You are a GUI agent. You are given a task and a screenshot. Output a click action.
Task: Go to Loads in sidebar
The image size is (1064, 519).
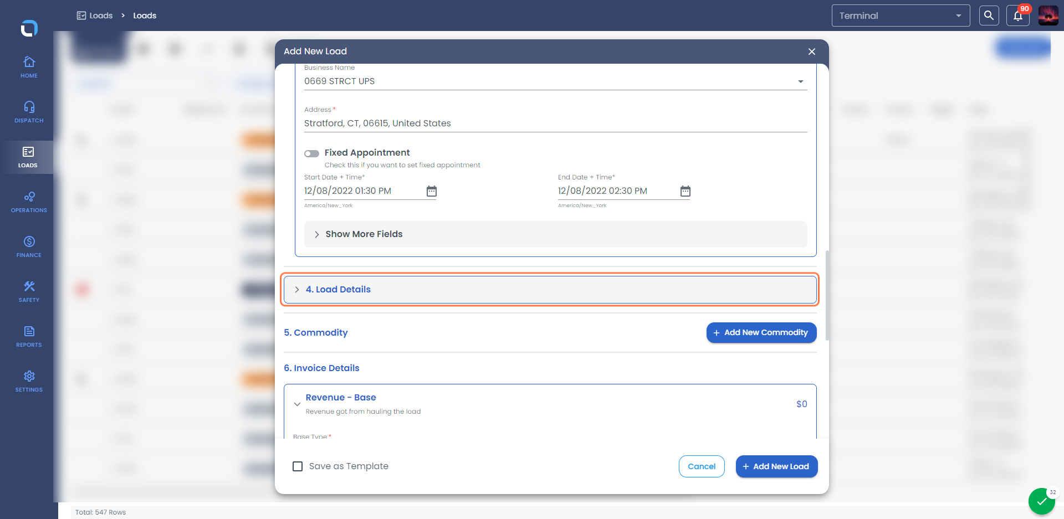[28, 157]
